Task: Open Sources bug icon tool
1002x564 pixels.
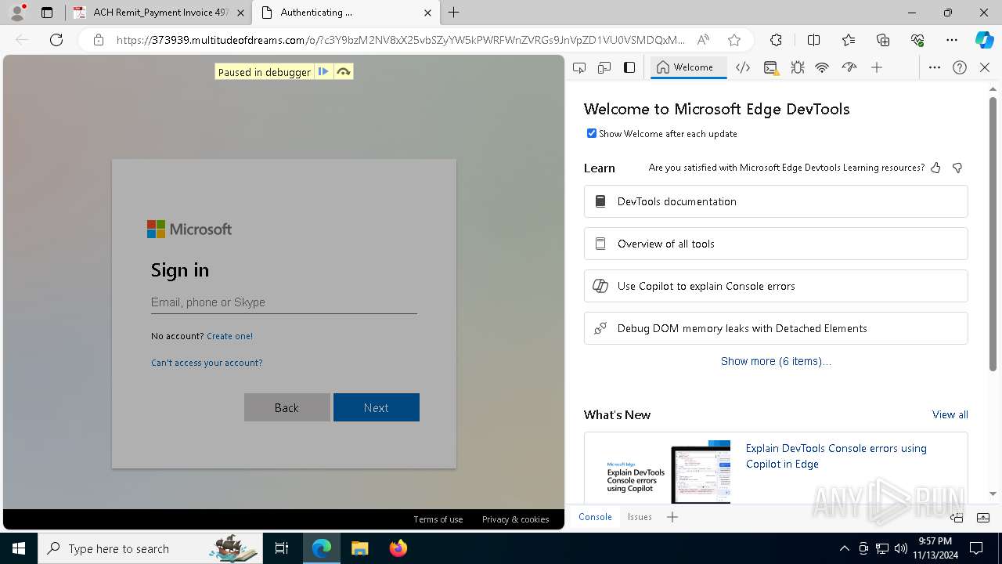Action: click(797, 67)
